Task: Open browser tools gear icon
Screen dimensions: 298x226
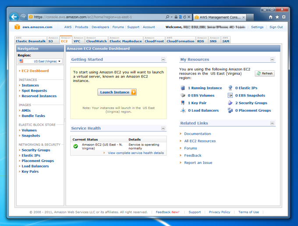Action: click(x=284, y=17)
